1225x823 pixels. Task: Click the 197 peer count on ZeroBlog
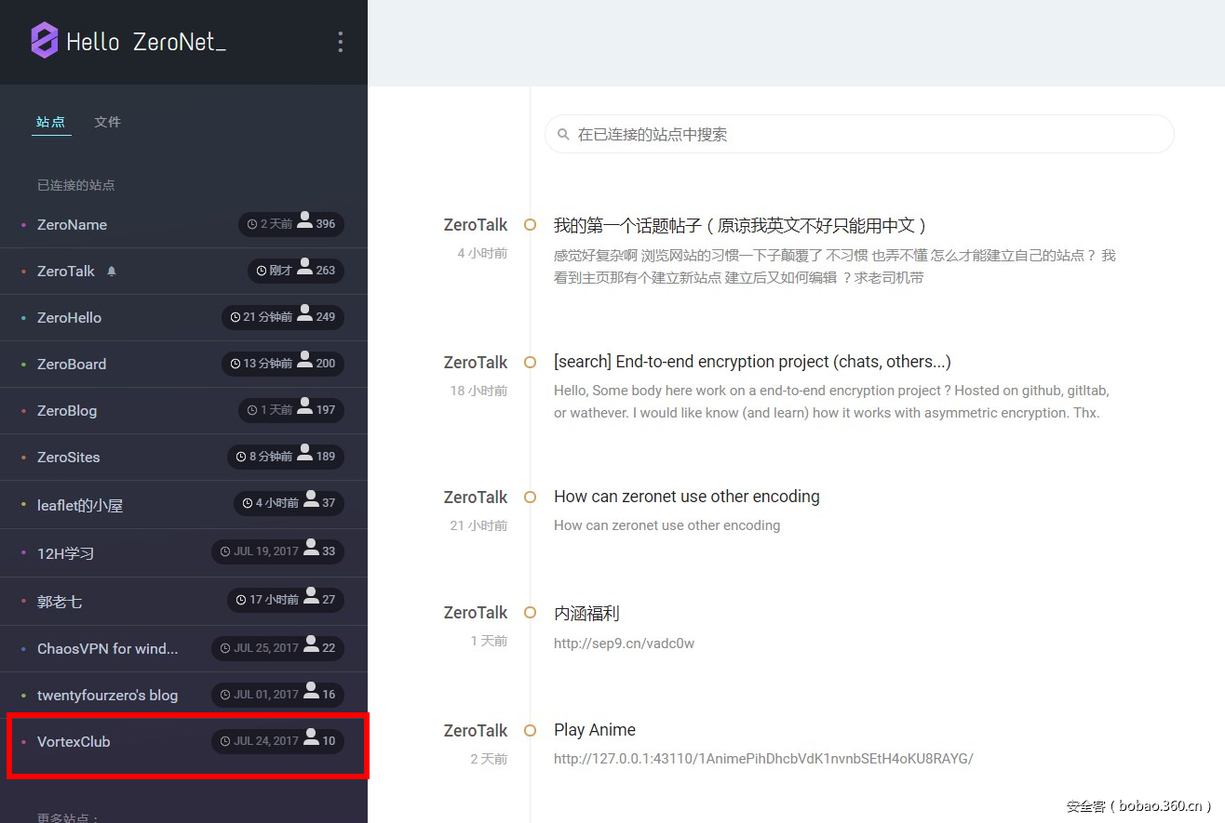point(325,410)
